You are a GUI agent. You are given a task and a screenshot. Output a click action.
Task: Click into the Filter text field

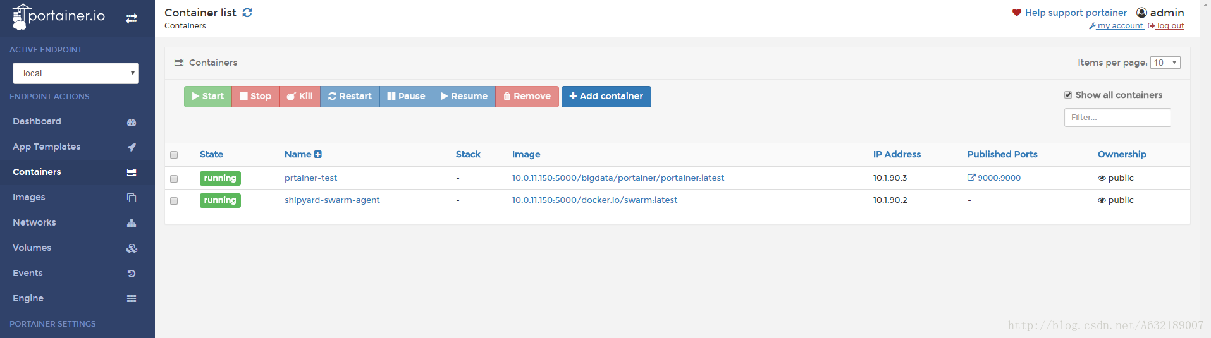coord(1117,118)
